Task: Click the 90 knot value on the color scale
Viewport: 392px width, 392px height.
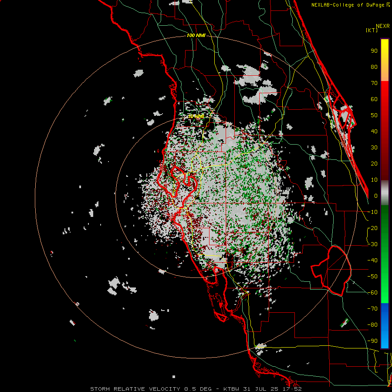Action: click(x=374, y=51)
